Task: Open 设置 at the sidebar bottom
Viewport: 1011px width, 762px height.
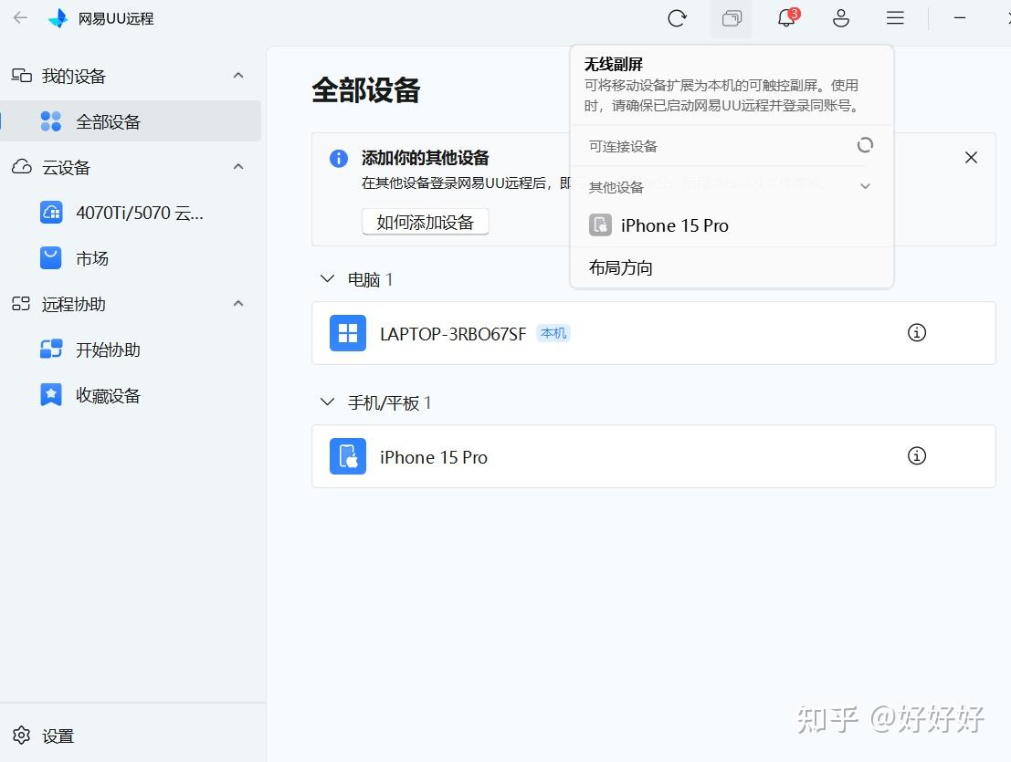Action: [44, 736]
